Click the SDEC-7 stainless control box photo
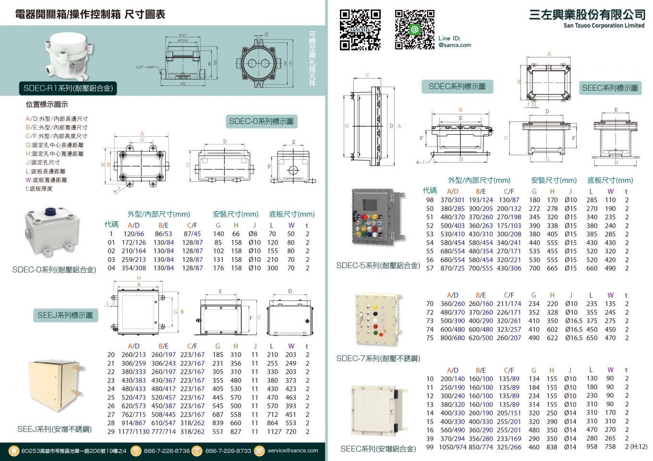The image size is (653, 461). point(377,319)
